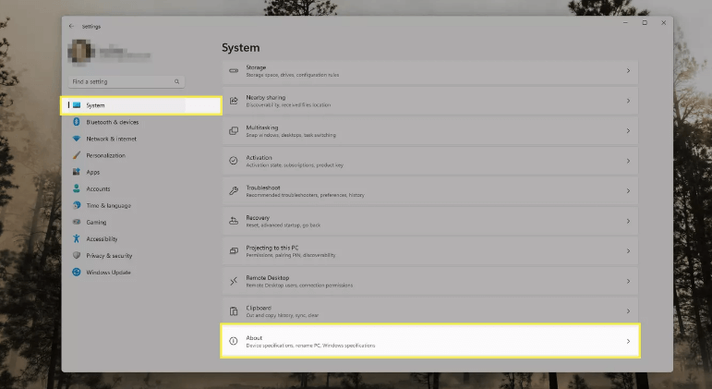
Task: Click the About info circle icon
Action: 234,341
